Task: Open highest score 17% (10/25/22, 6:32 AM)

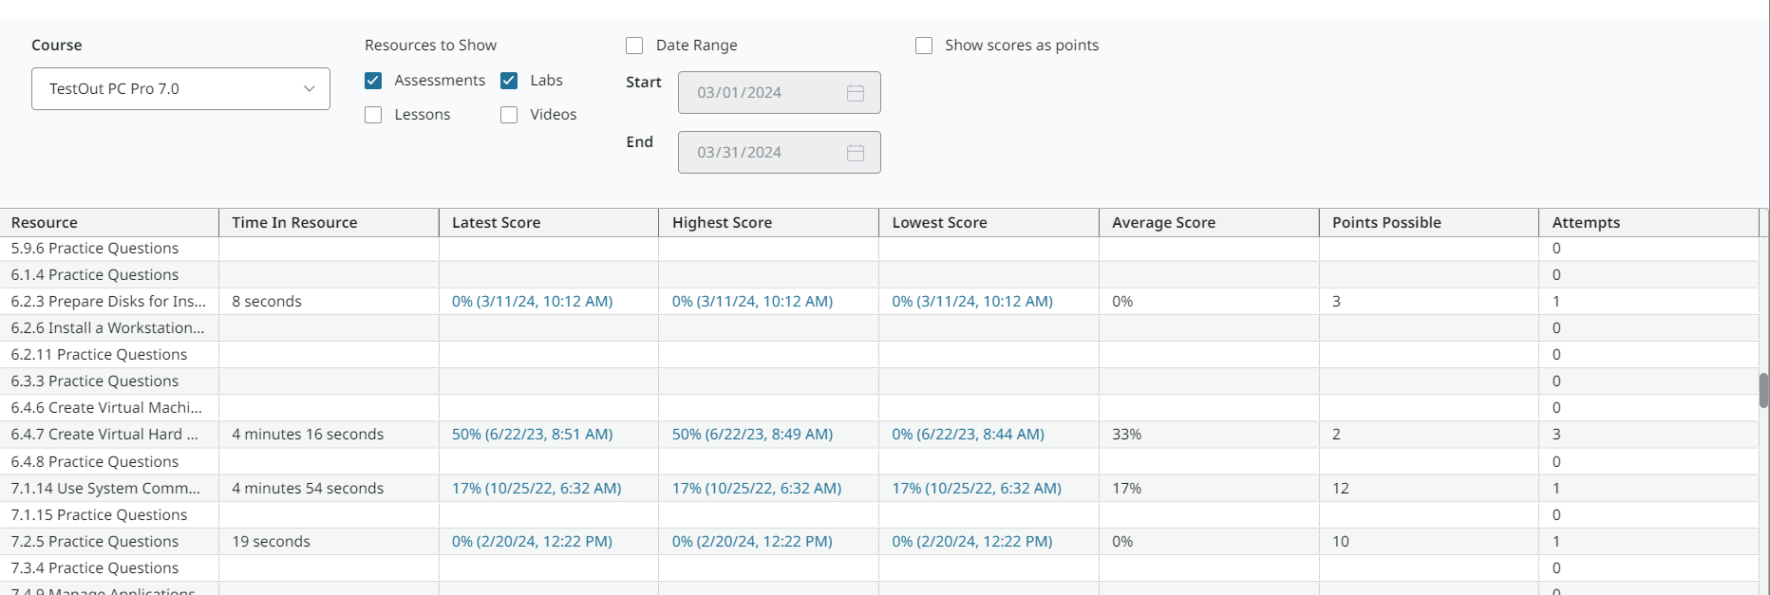Action: tap(756, 489)
